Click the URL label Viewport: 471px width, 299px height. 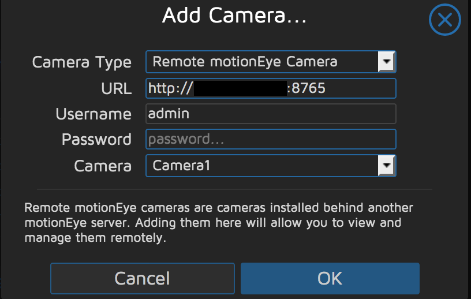pyautogui.click(x=116, y=89)
